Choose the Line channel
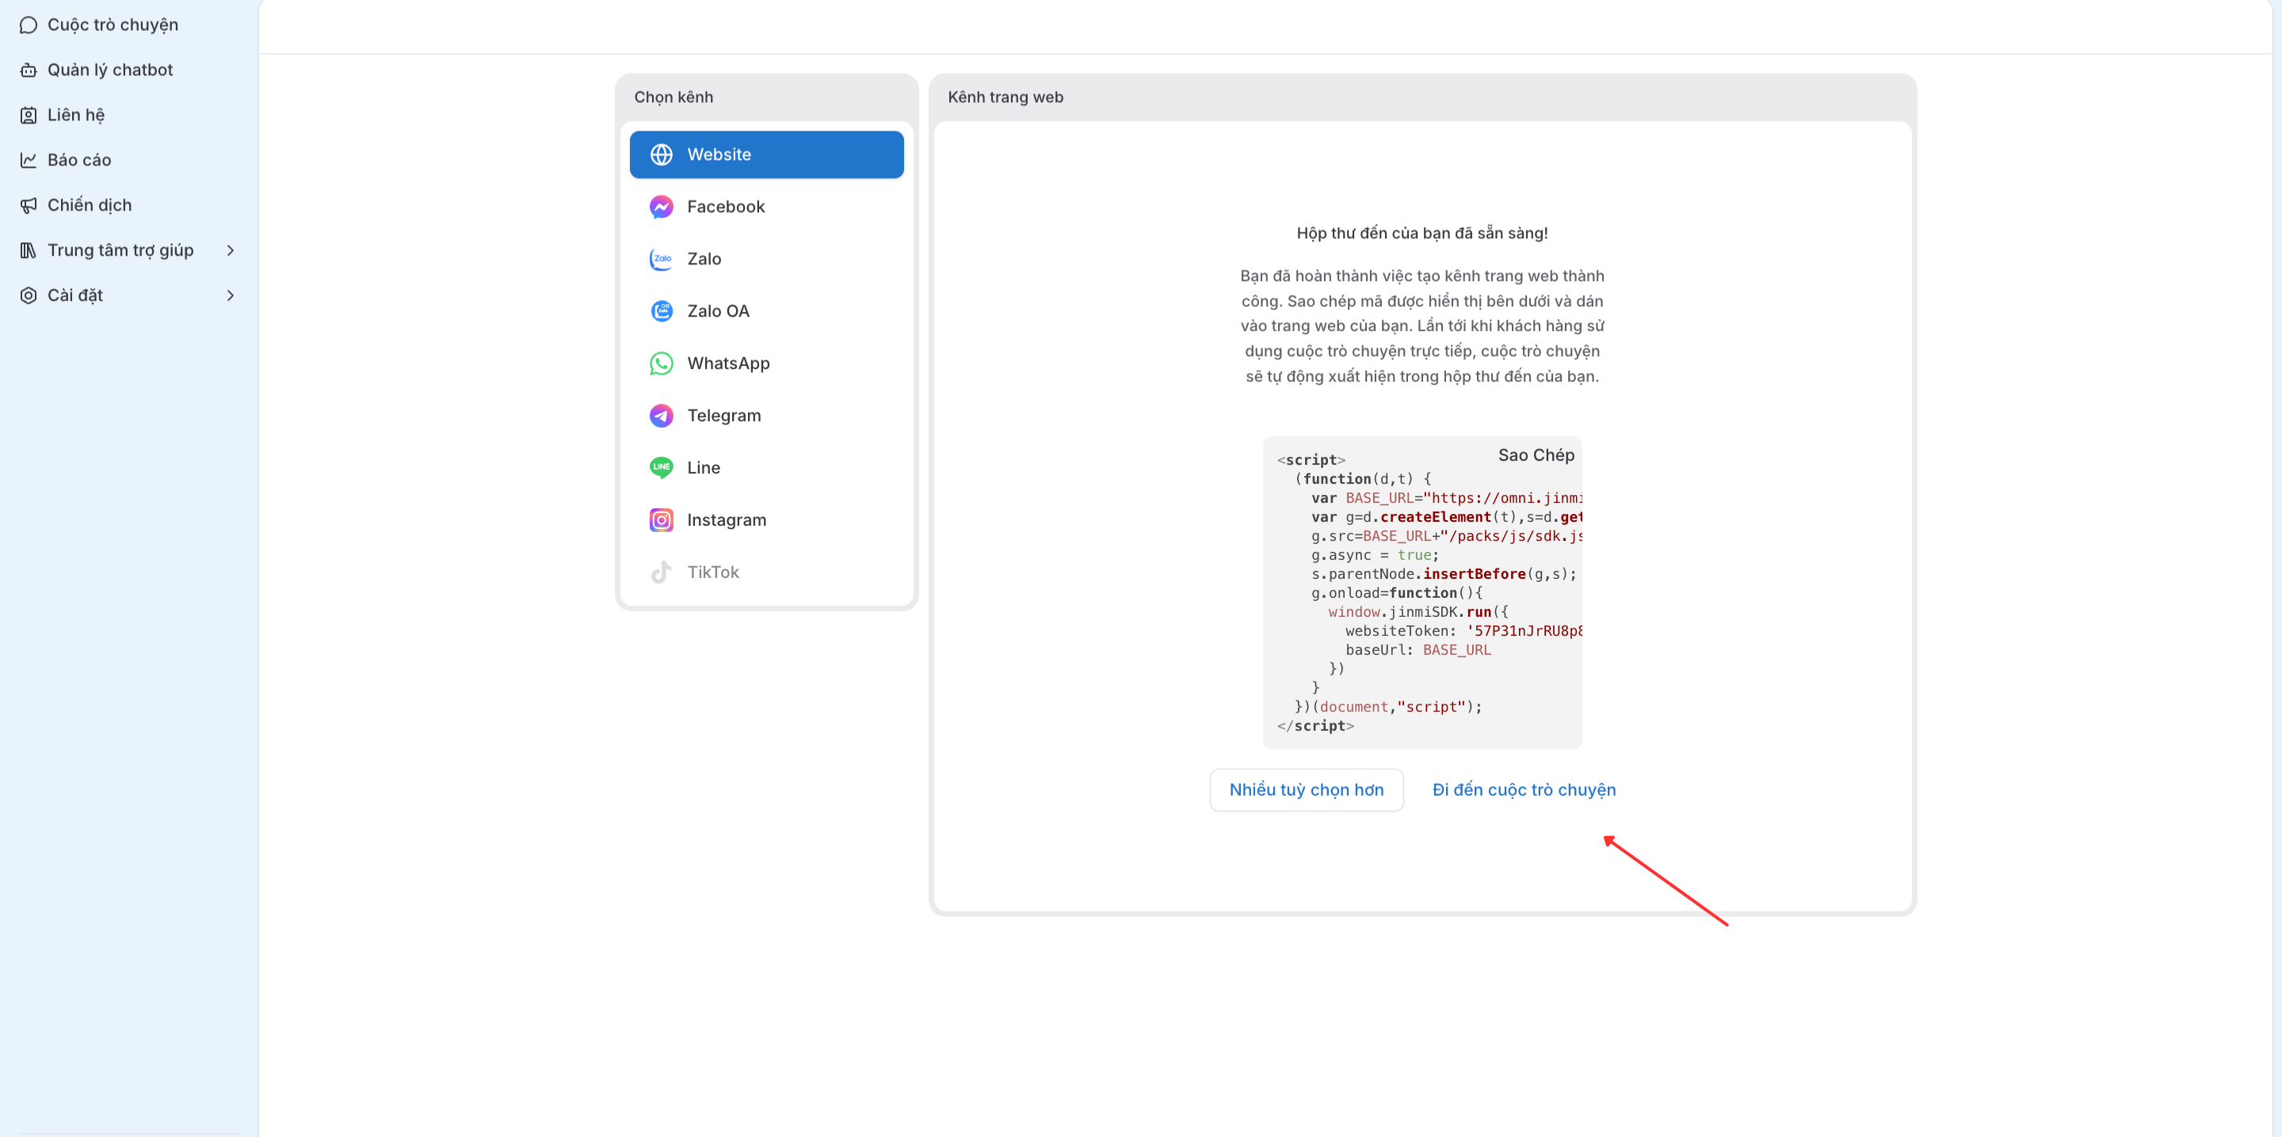2282x1137 pixels. point(766,469)
